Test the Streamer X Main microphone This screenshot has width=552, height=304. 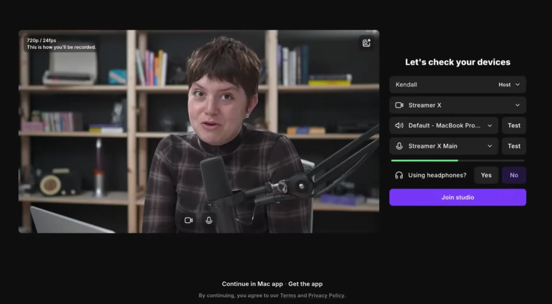pos(514,146)
